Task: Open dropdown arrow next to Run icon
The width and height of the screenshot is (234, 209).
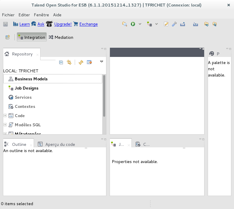Action: [x=140, y=24]
